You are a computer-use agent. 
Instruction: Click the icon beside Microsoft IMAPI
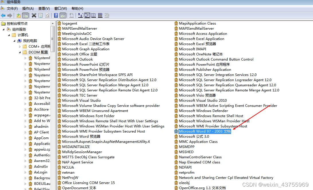[x=176, y=49]
